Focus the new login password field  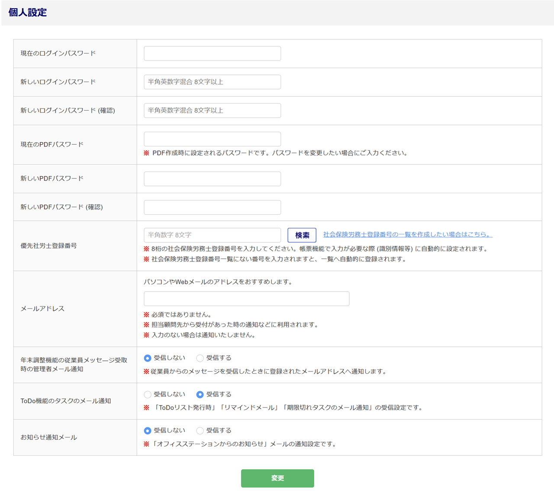212,82
